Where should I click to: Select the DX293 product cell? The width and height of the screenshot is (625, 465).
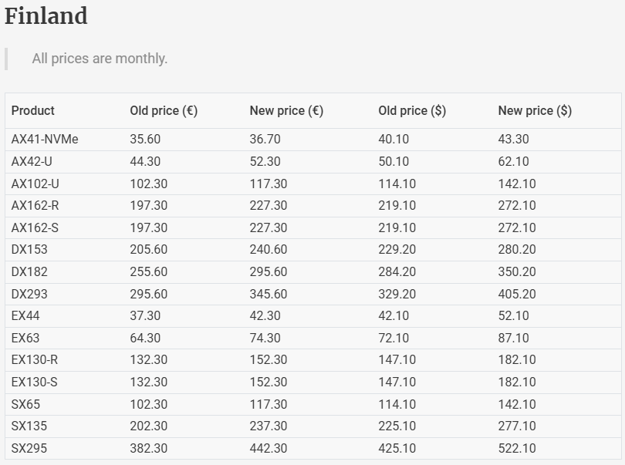point(29,294)
